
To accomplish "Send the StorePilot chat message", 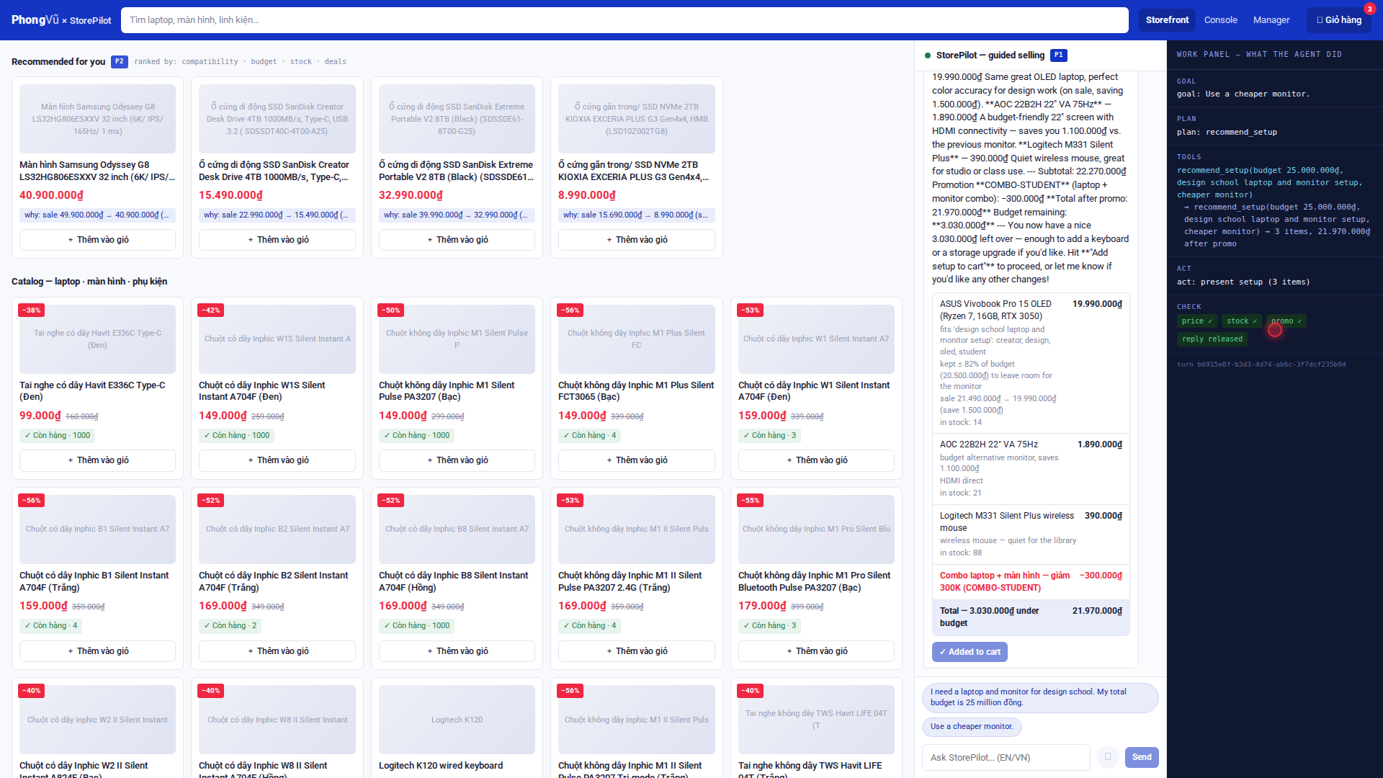I will click(x=1142, y=757).
